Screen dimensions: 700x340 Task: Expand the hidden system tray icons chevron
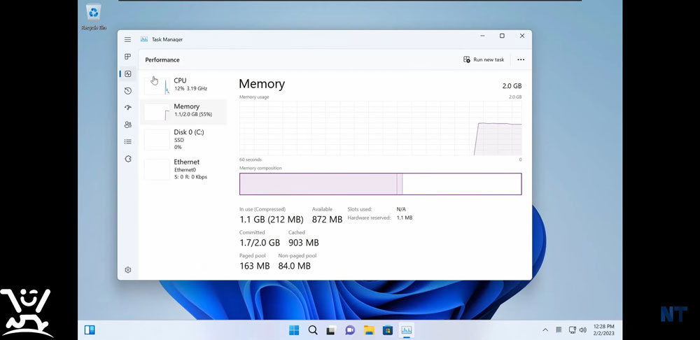(545, 330)
